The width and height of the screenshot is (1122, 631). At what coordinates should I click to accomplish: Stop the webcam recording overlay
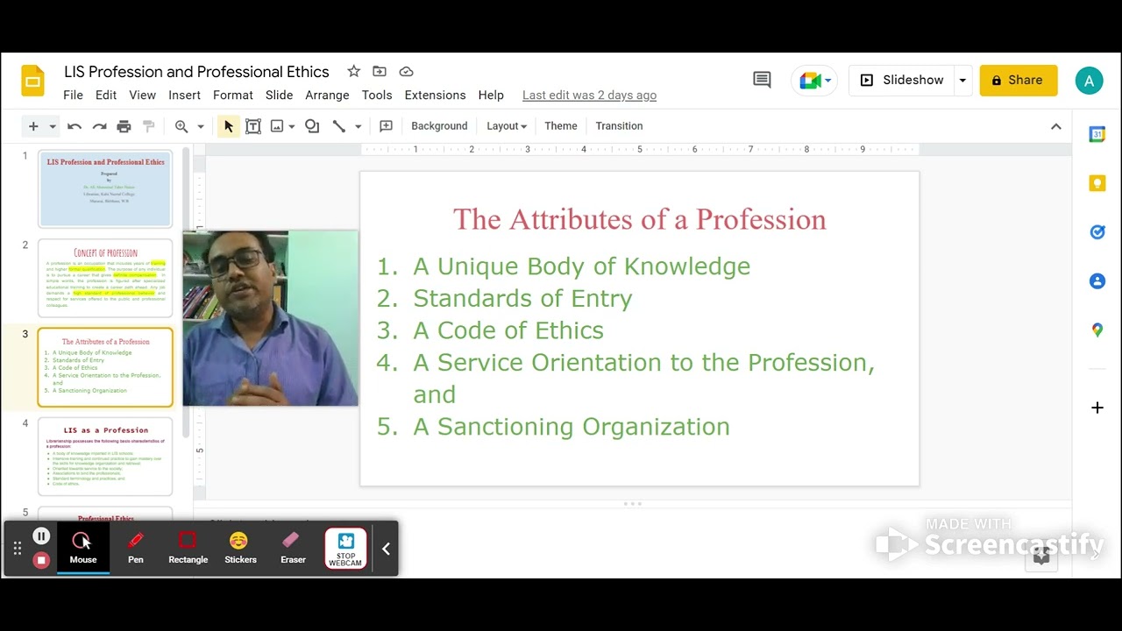click(x=345, y=548)
